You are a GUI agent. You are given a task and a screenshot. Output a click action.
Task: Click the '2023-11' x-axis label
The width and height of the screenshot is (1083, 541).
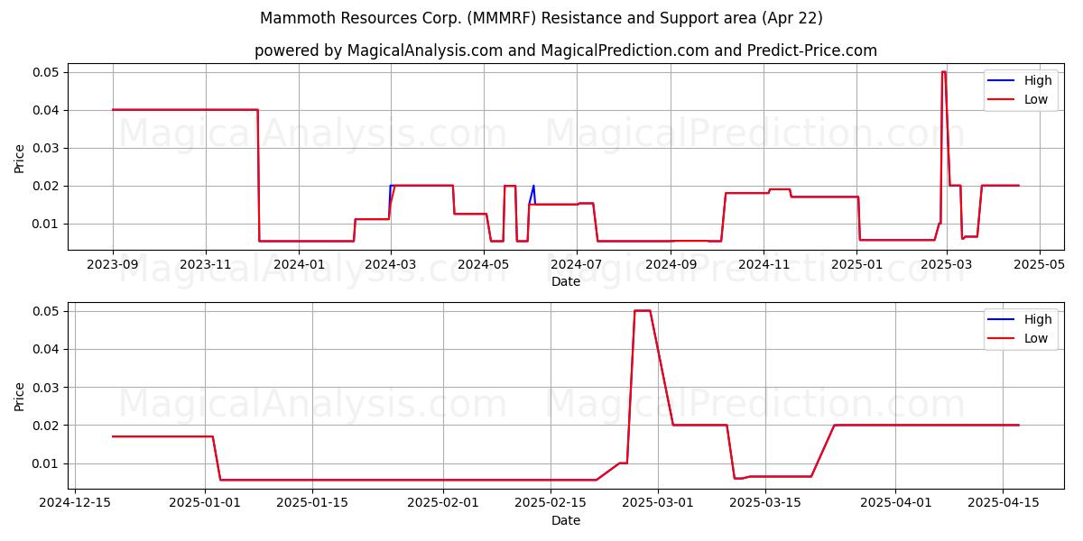point(206,265)
